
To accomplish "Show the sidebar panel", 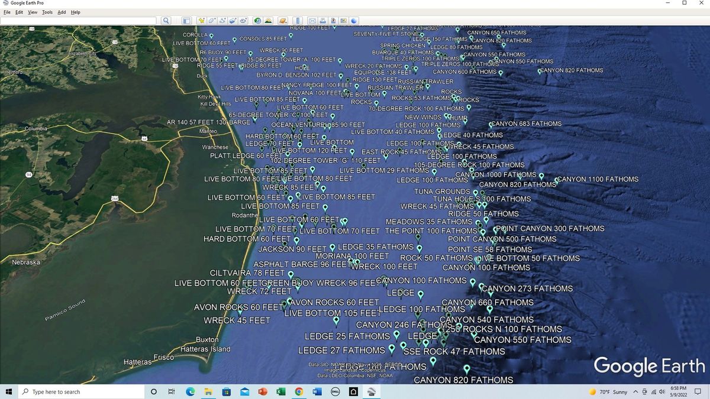I will coord(186,21).
